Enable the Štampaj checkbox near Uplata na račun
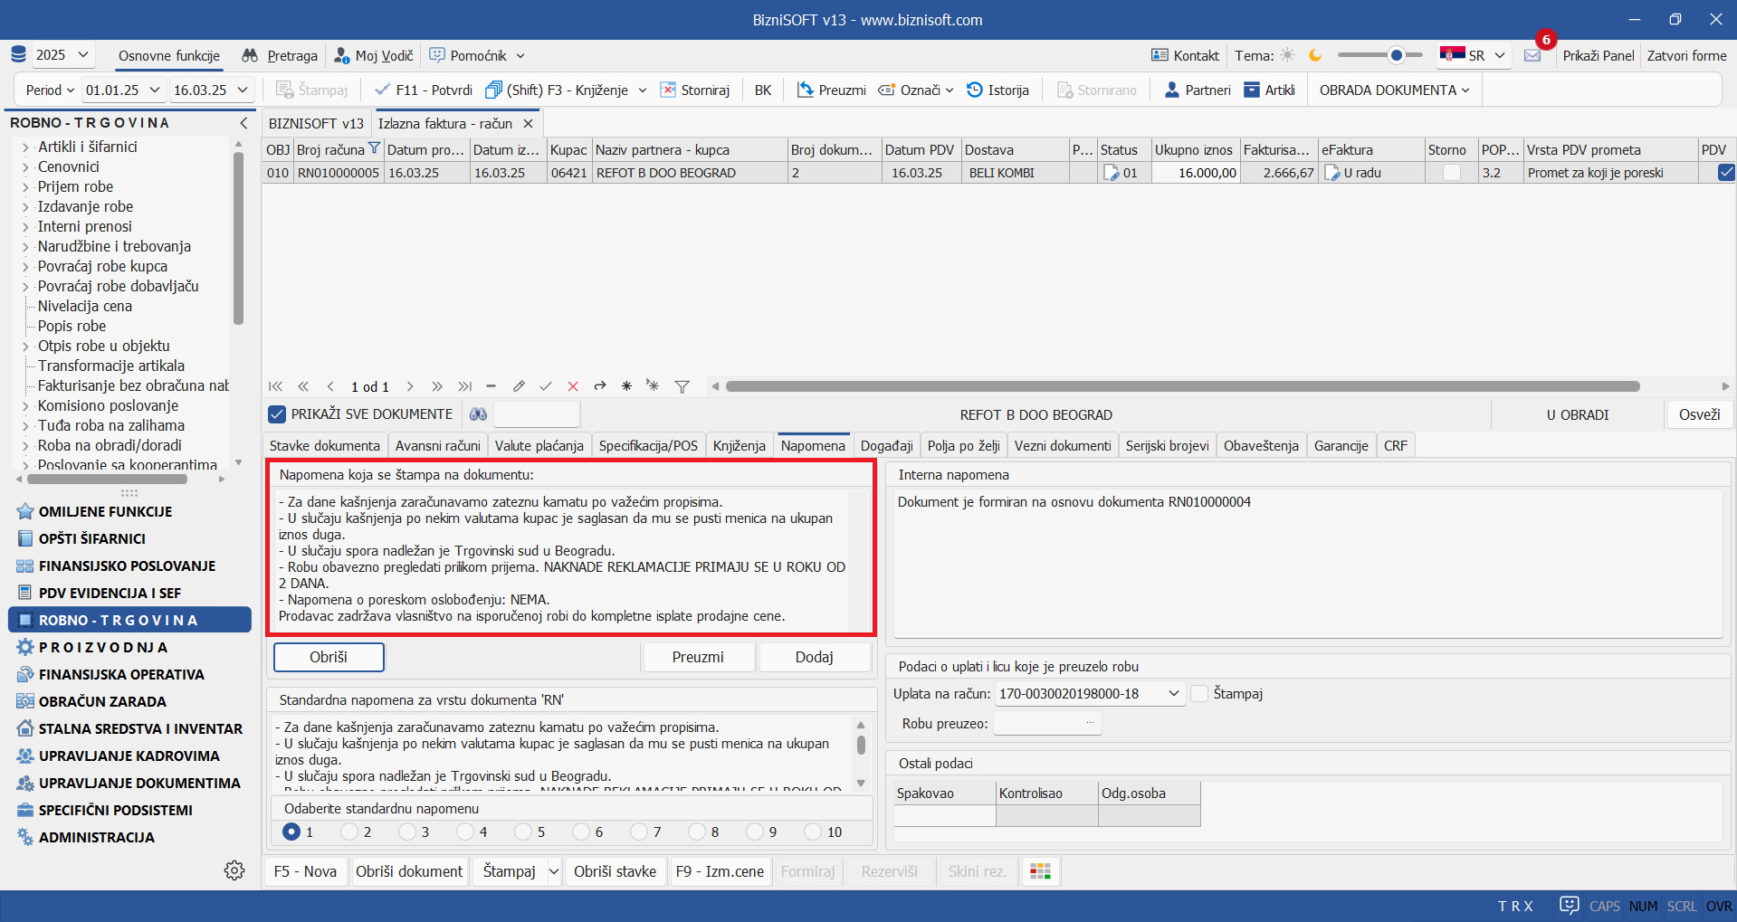The width and height of the screenshot is (1737, 922). coord(1199,694)
